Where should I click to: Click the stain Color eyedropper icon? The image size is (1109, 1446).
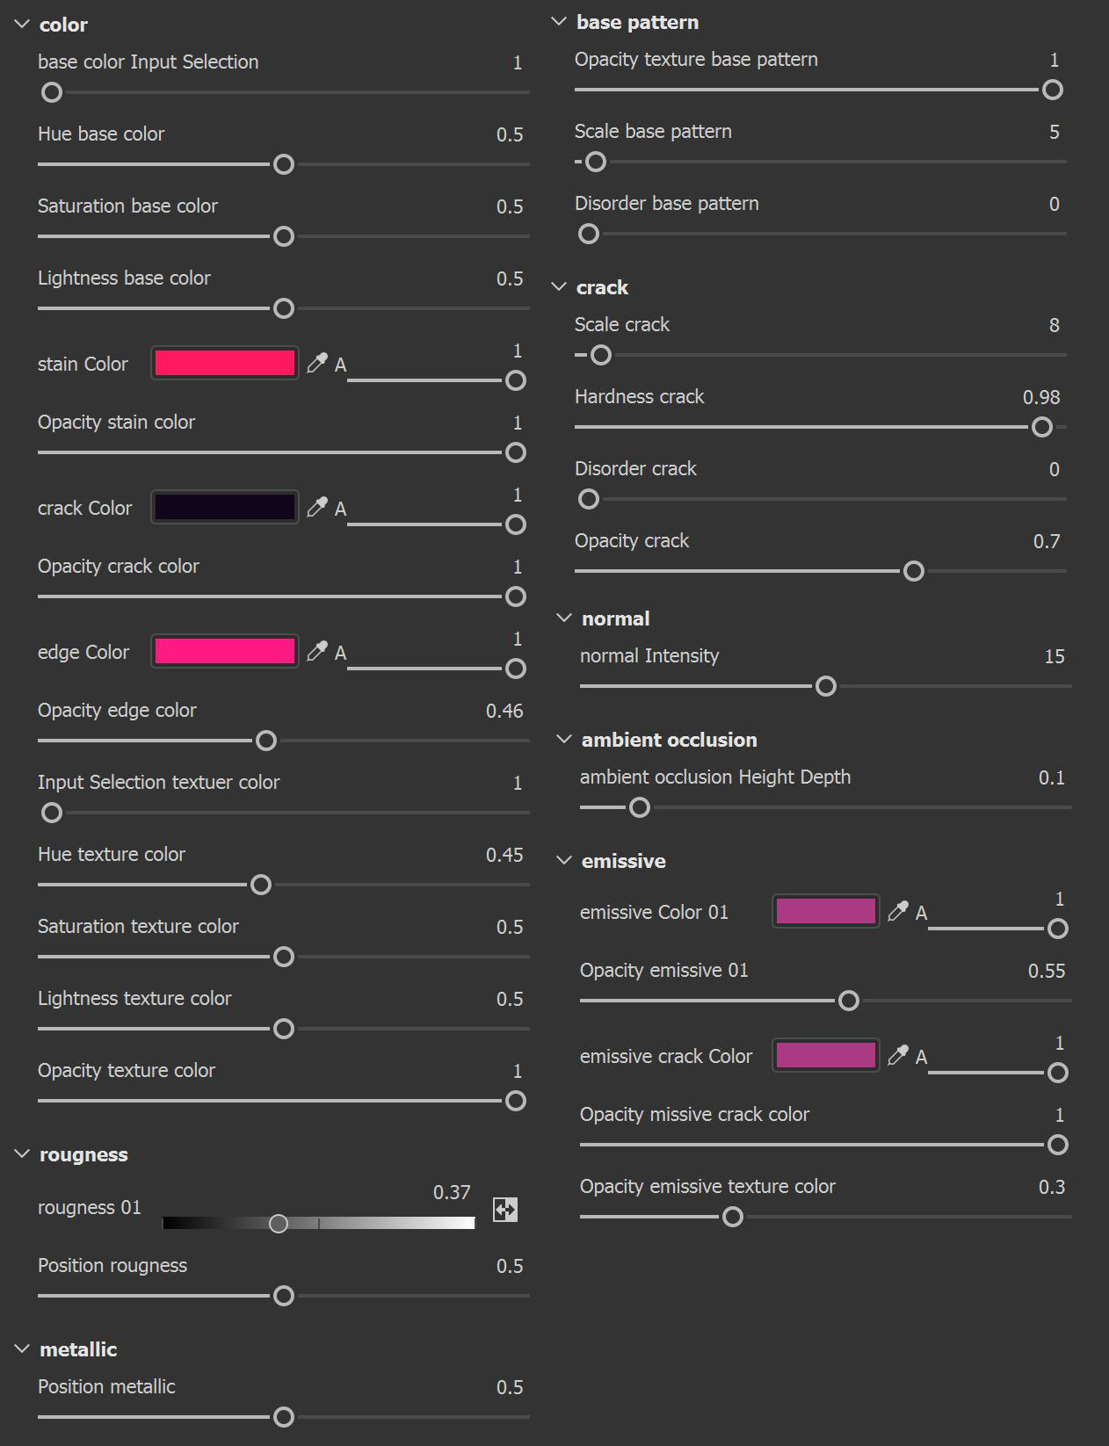pyautogui.click(x=316, y=363)
